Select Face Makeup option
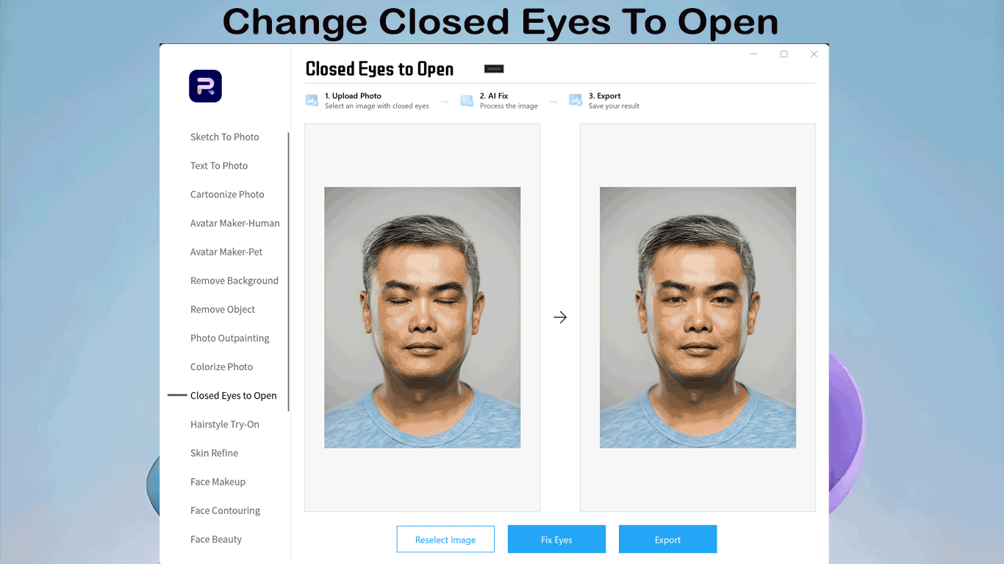1004x564 pixels. (x=218, y=482)
